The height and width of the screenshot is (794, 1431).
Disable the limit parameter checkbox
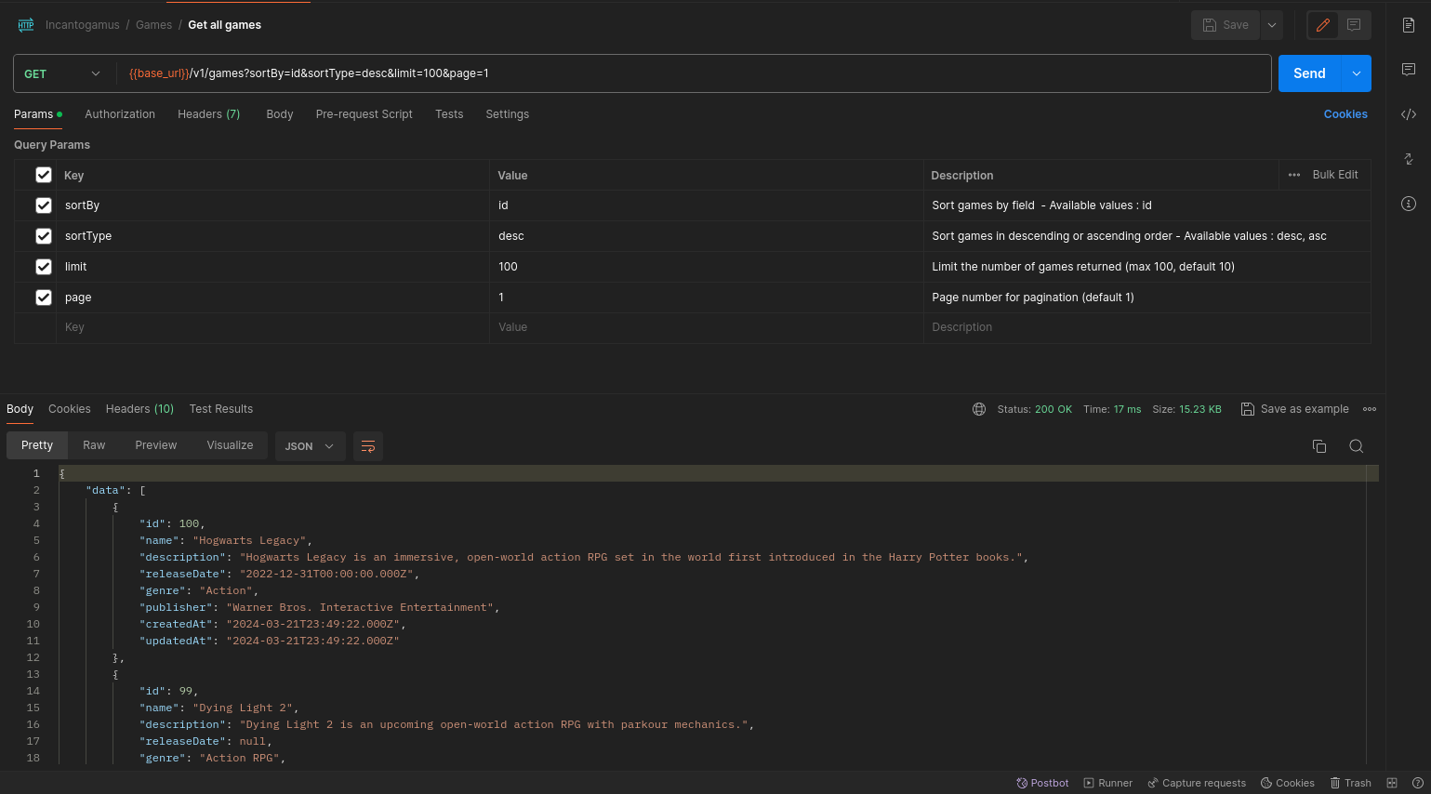pyautogui.click(x=44, y=267)
